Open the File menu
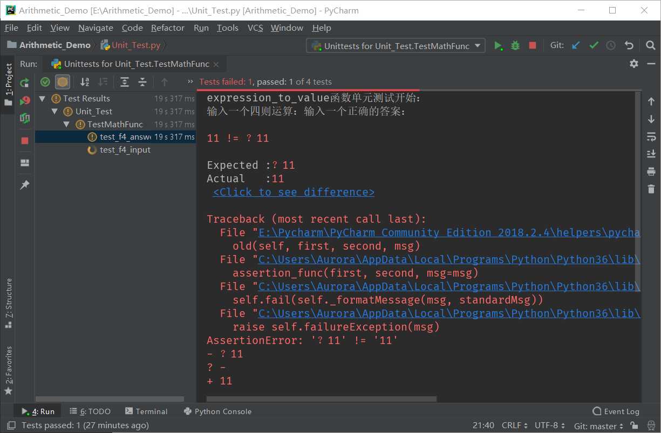 point(11,28)
